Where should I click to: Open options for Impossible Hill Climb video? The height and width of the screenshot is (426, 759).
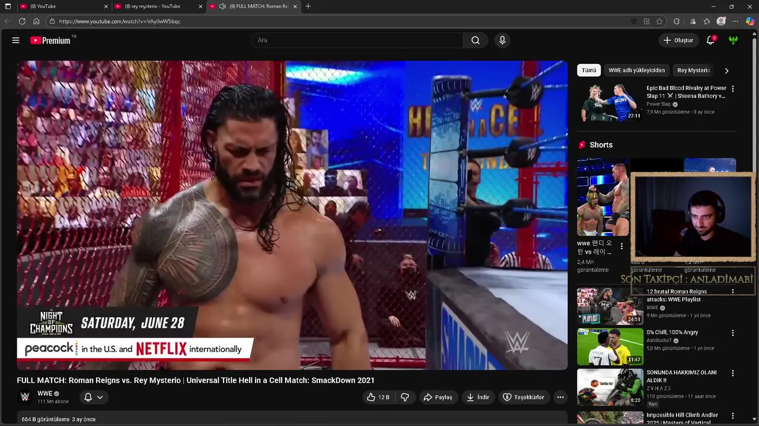tap(733, 416)
